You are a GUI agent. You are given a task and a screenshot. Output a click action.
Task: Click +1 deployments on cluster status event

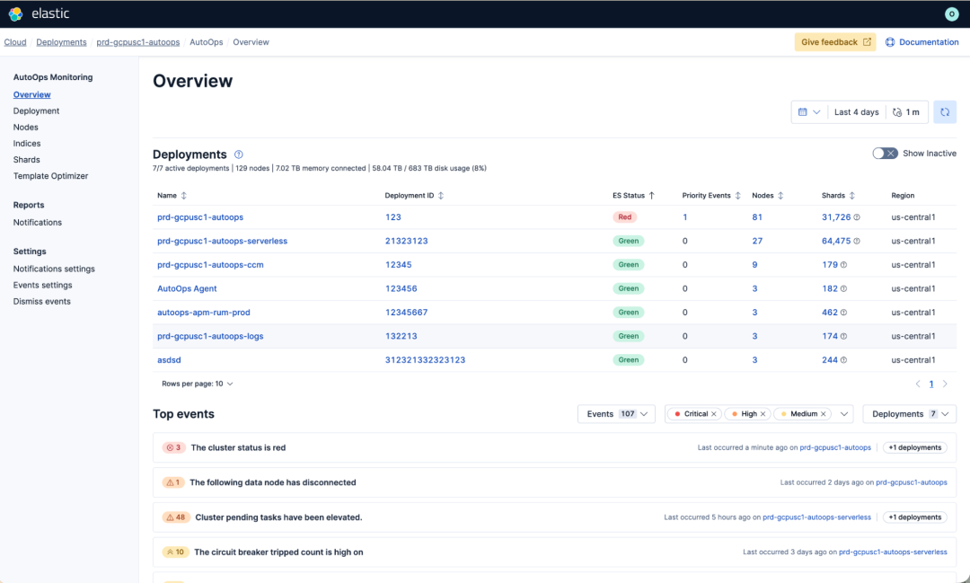coord(915,447)
